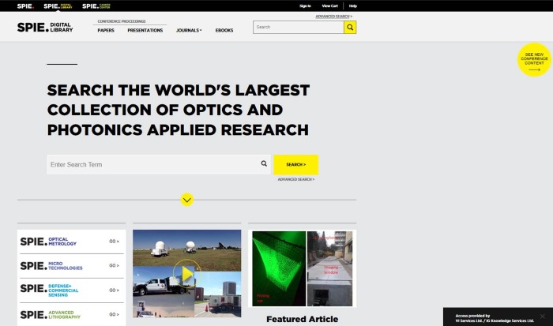The width and height of the screenshot is (553, 326).
Task: Click the SPIE Digital Library main logo
Action: pyautogui.click(x=45, y=27)
